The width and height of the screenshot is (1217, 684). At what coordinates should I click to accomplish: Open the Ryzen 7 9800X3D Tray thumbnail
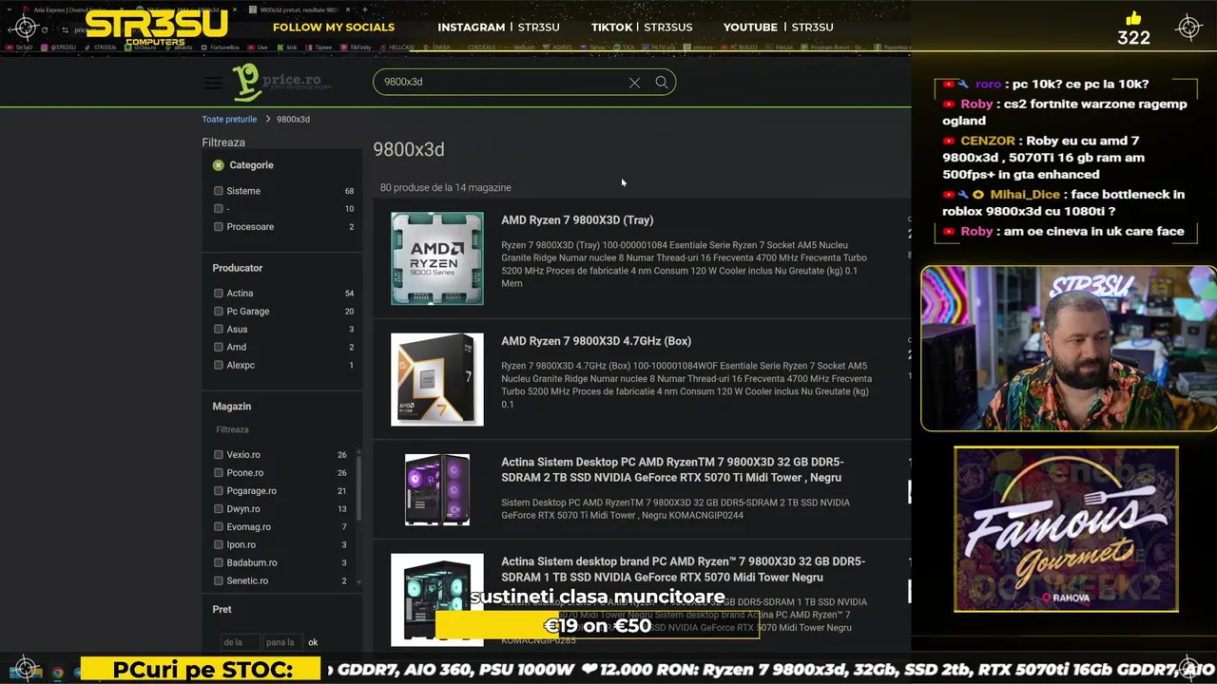tap(437, 258)
